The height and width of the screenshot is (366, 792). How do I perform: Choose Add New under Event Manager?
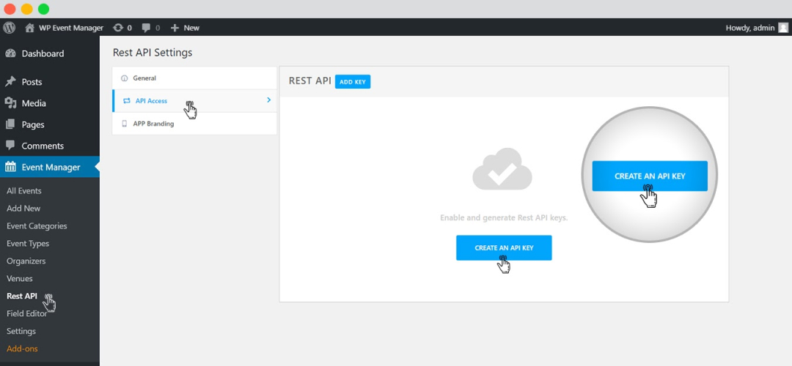click(23, 208)
